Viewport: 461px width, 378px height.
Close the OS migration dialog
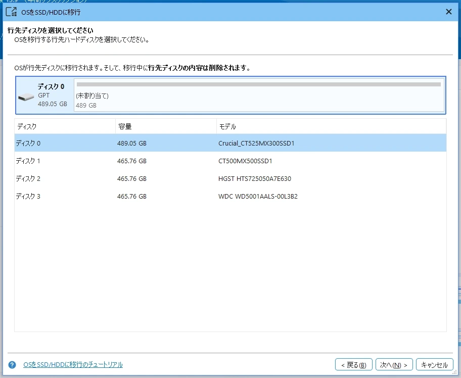click(x=449, y=12)
